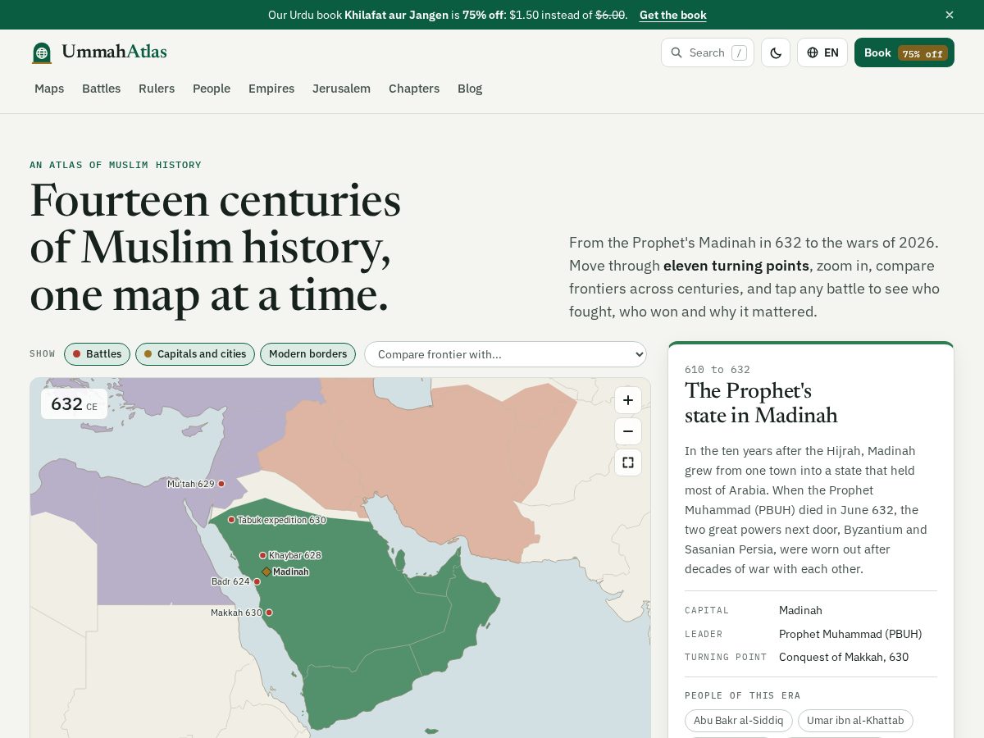Click the UmmahAtlas logo icon

coord(42,52)
